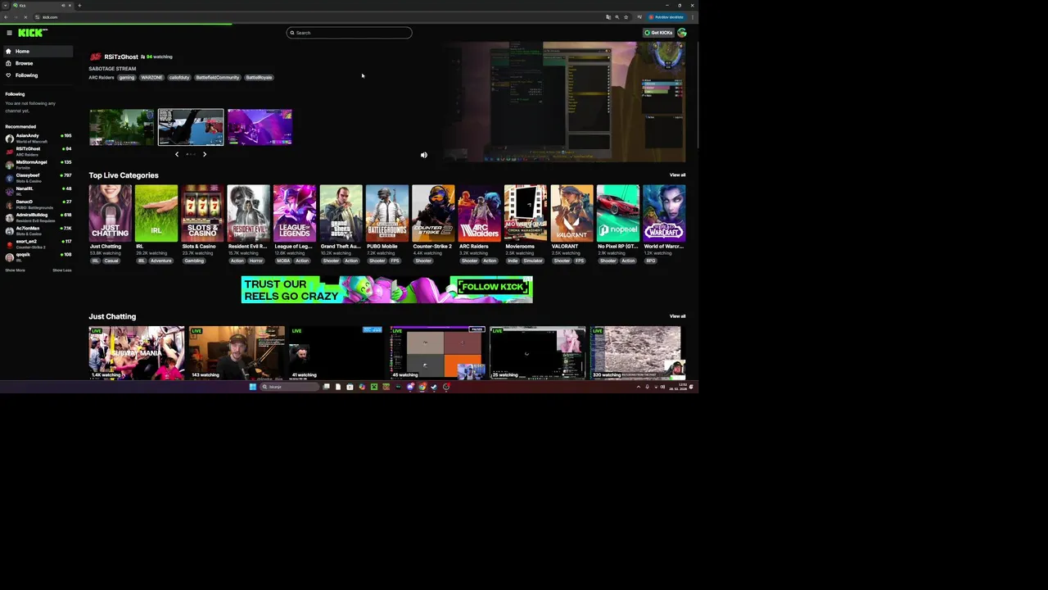Viewport: 1048px width, 590px height.
Task: Open the Slots & Casino category card
Action: [x=202, y=213]
